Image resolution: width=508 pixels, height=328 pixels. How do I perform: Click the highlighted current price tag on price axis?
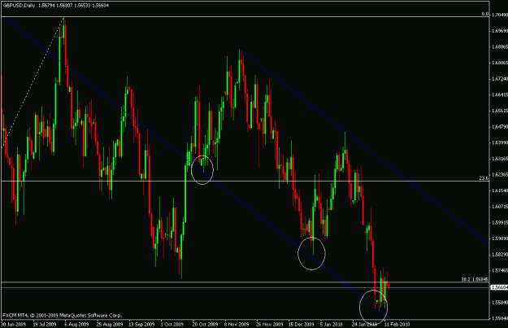click(499, 287)
